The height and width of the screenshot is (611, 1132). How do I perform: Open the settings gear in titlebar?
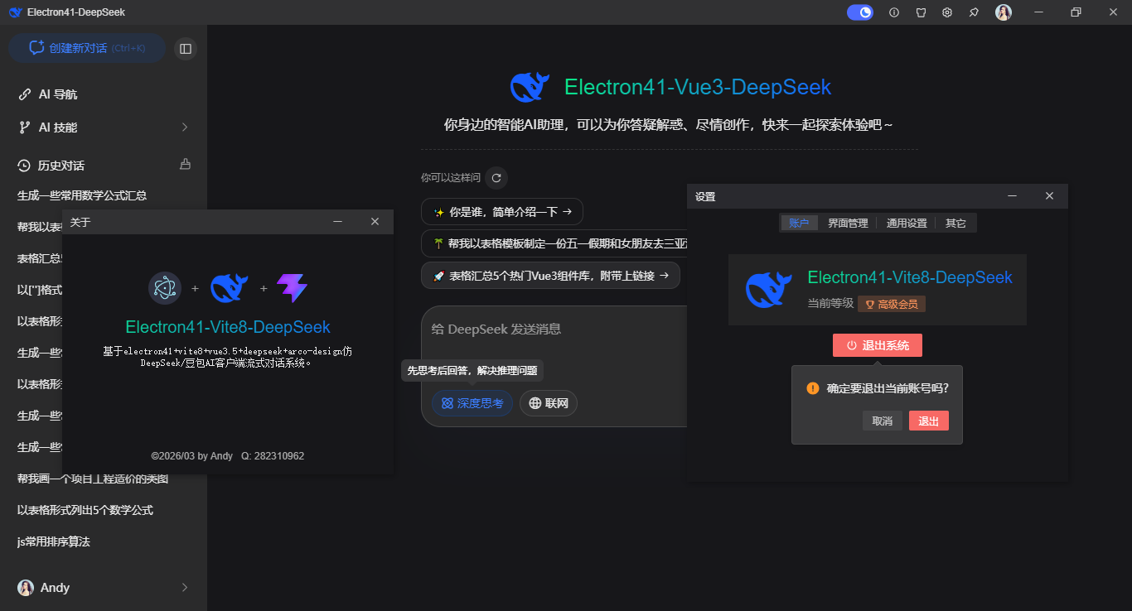coord(947,12)
